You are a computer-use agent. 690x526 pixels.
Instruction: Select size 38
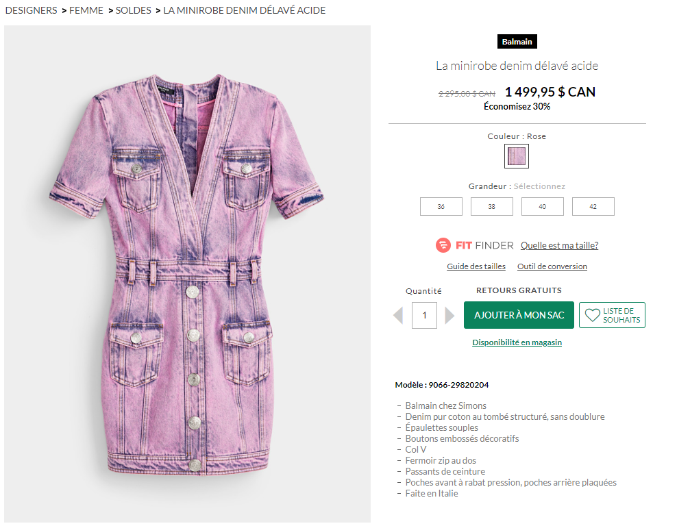491,206
